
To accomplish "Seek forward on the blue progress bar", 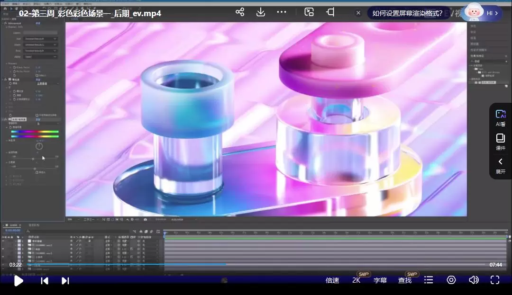I will (x=332, y=264).
